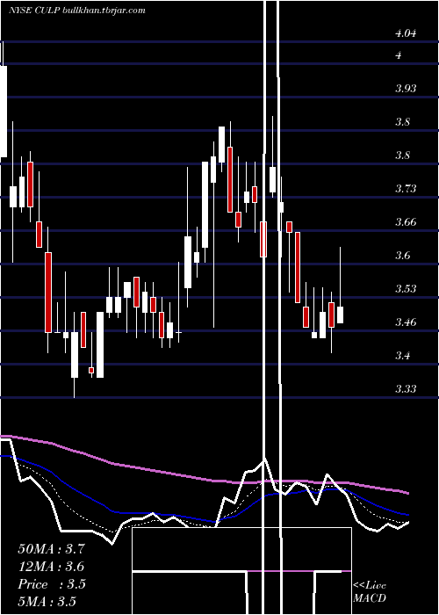
Task: Click the 4.04 price axis label
Action: [x=406, y=33]
